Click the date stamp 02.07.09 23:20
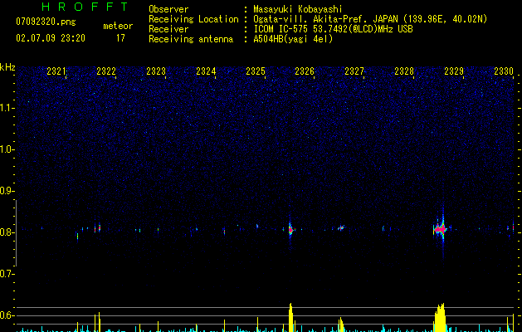Image resolution: width=522 pixels, height=332 pixels. (x=51, y=38)
